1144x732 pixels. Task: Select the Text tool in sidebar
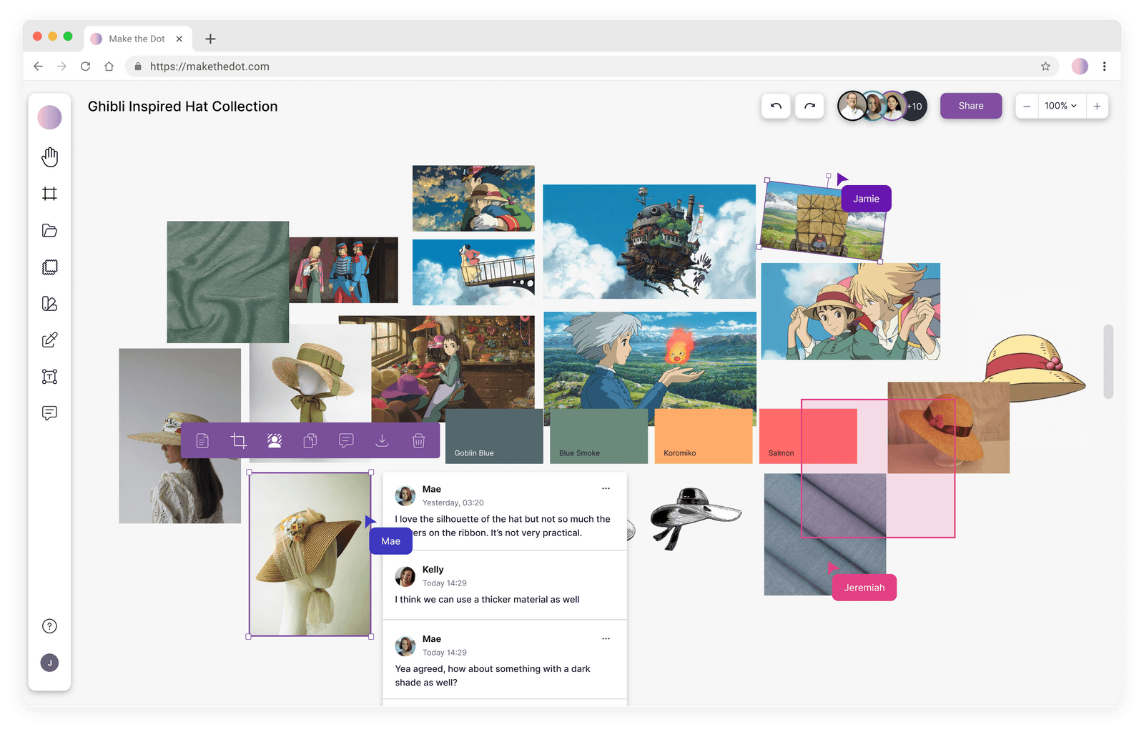click(49, 377)
